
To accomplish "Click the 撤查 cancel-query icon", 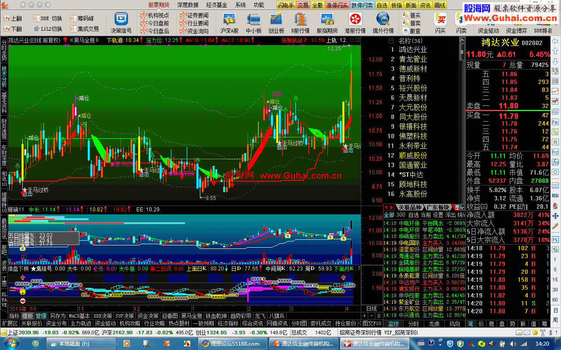I will point(411,31).
